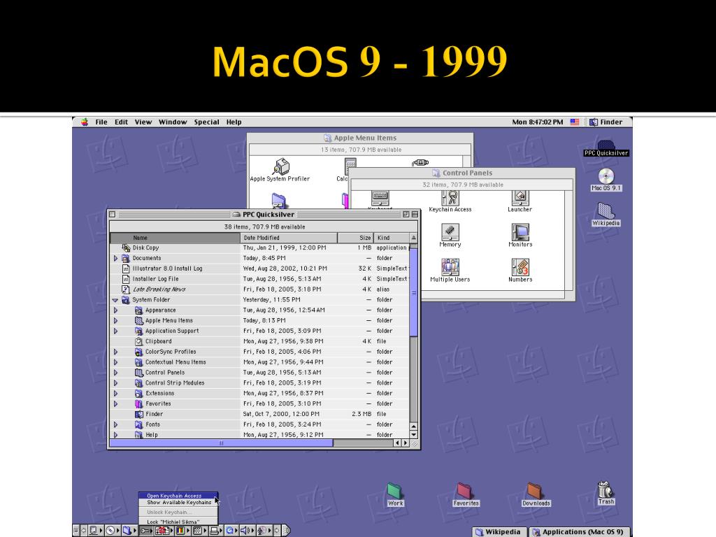This screenshot has width=716, height=537.
Task: Select the Work folder on the desktop
Action: (395, 495)
